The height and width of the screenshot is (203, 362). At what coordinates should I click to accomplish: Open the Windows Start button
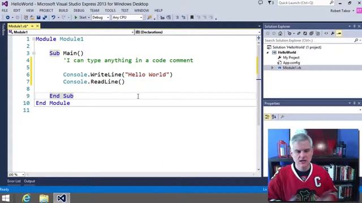pos(6,198)
